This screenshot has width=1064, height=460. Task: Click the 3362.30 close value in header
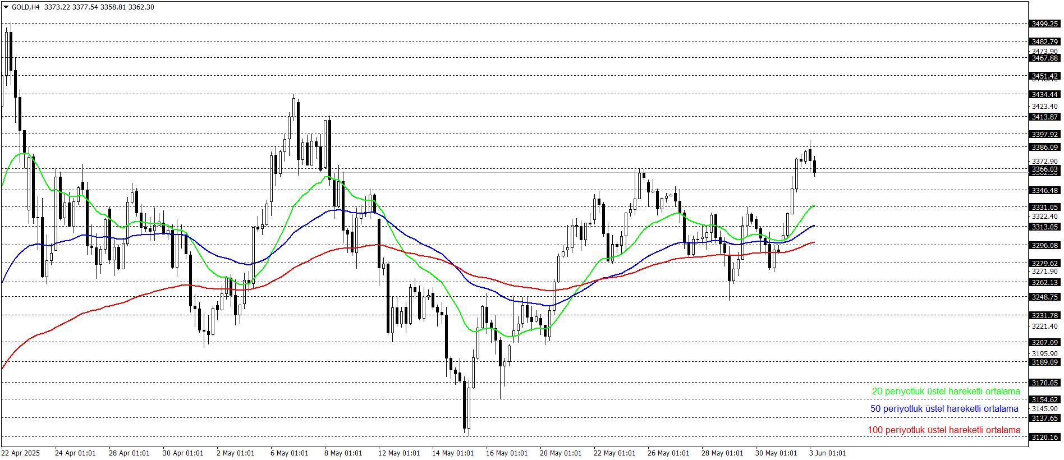pyautogui.click(x=141, y=7)
